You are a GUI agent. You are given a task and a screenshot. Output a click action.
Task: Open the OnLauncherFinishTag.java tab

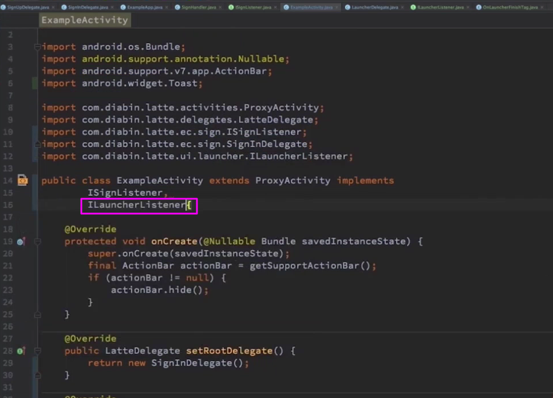[510, 7]
